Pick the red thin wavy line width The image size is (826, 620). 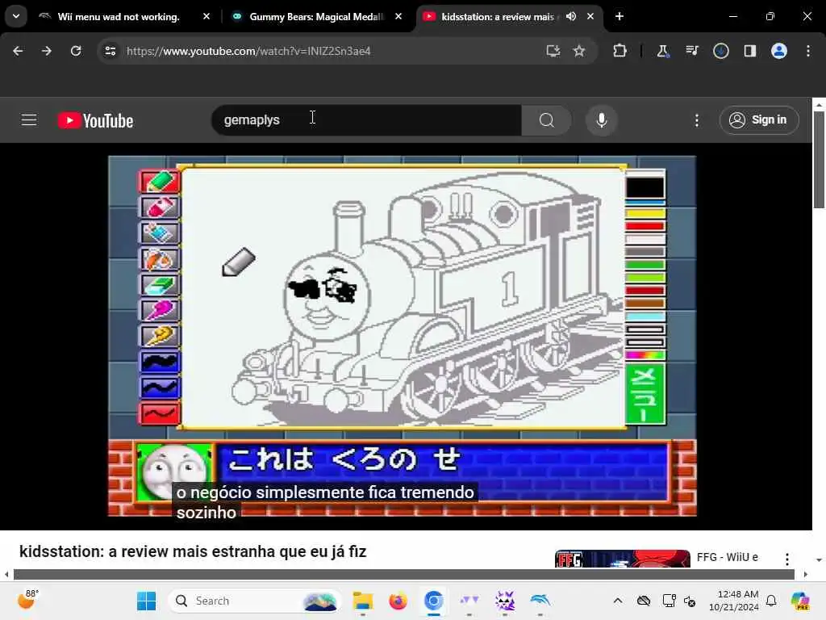[160, 413]
